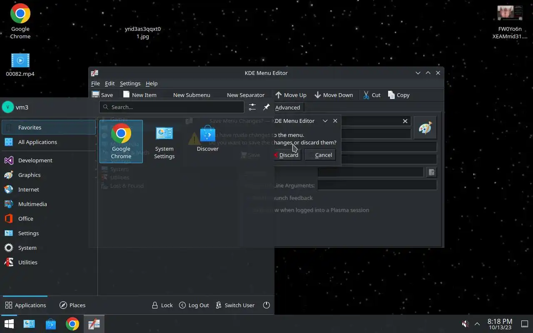Open System Settings from taskbar

pos(29,324)
